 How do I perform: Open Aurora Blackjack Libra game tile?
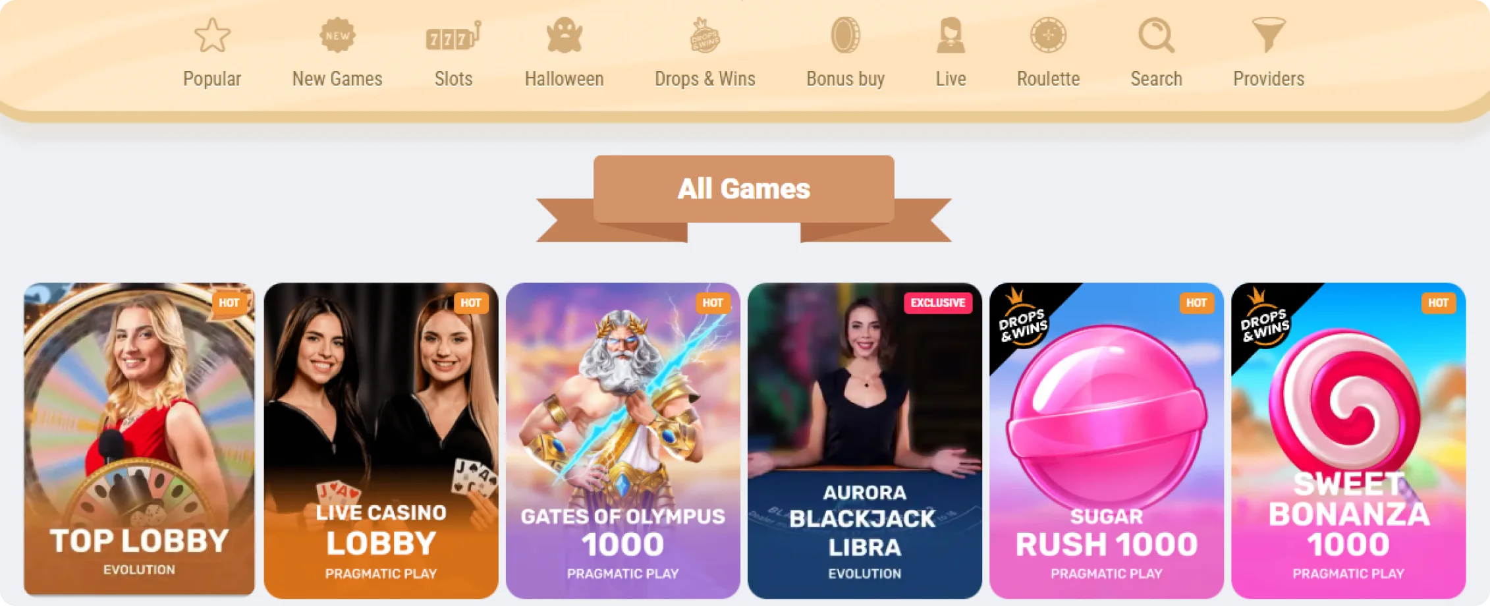click(864, 441)
